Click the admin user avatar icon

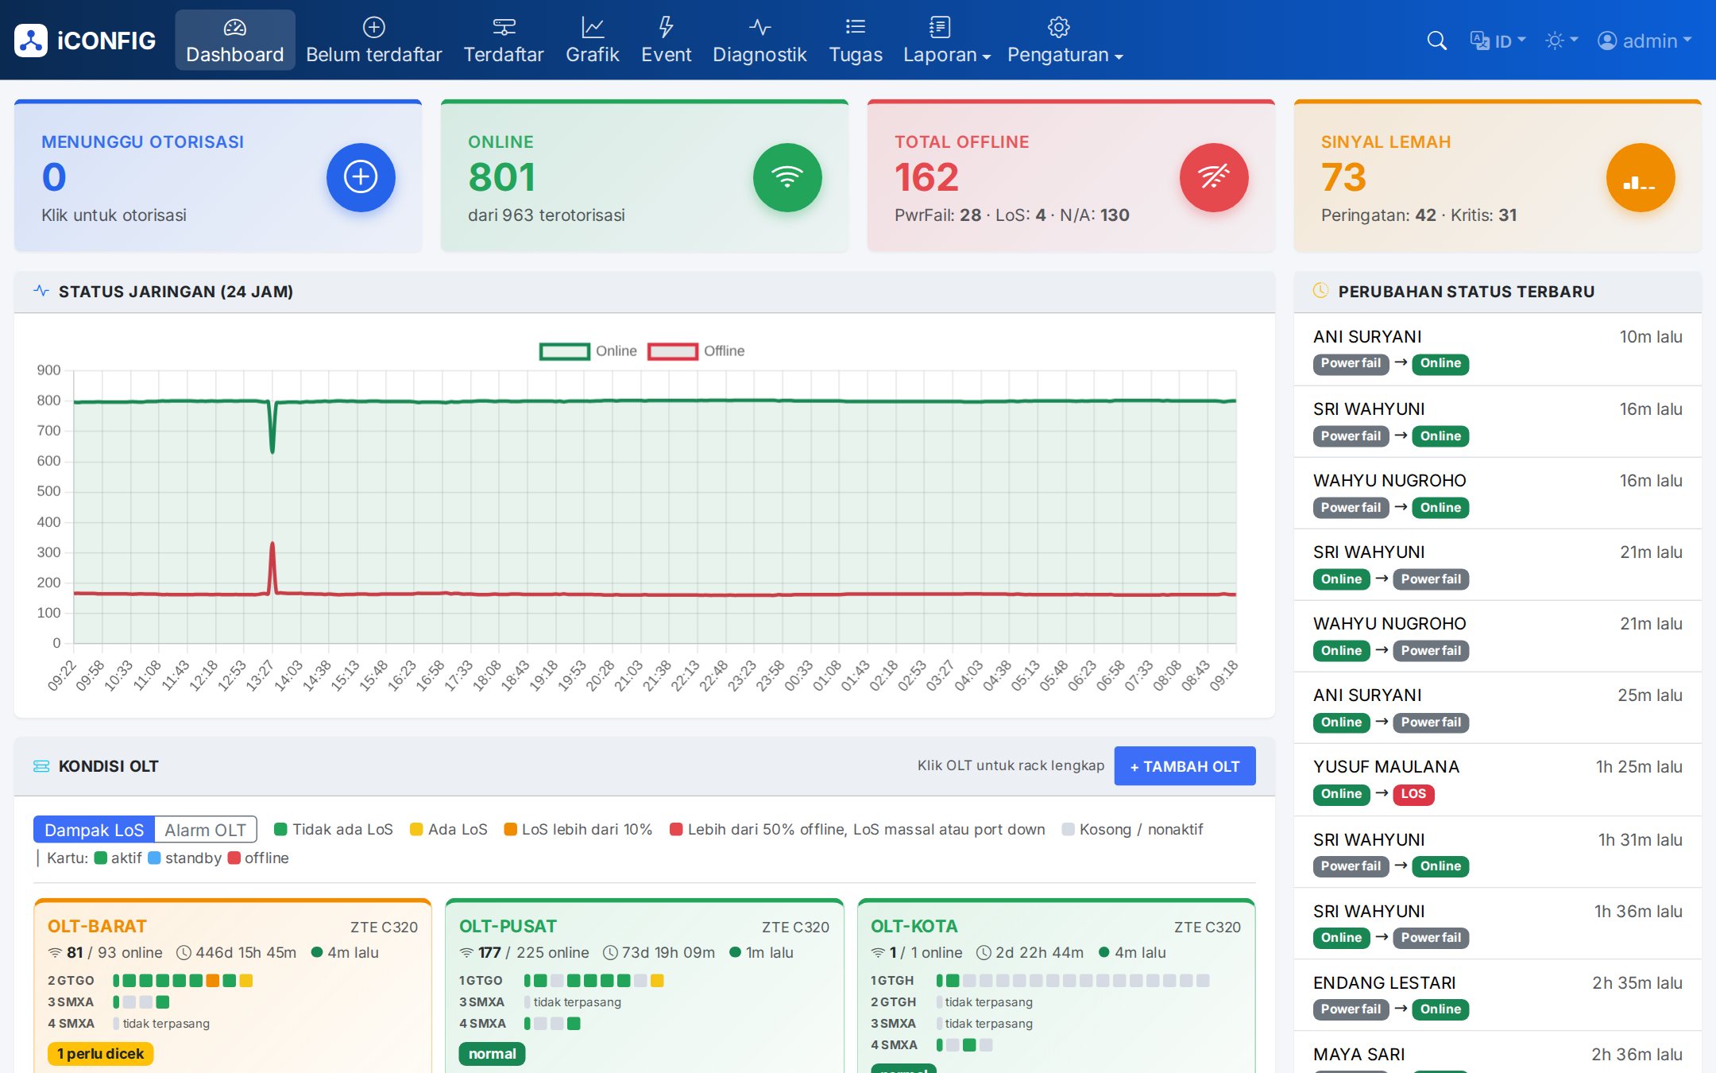click(1607, 41)
